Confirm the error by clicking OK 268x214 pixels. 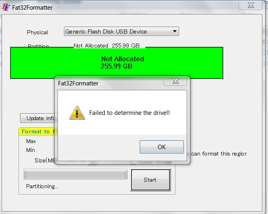(161, 147)
